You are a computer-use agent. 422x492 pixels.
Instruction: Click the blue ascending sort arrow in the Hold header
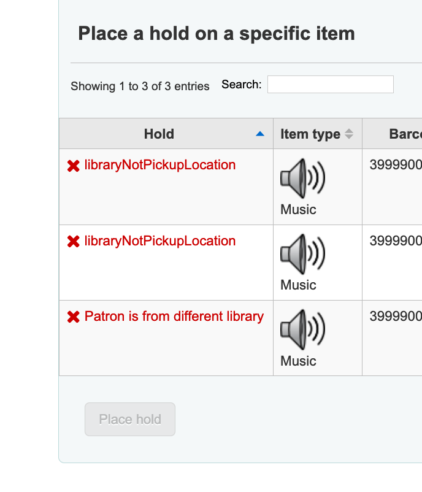point(260,134)
